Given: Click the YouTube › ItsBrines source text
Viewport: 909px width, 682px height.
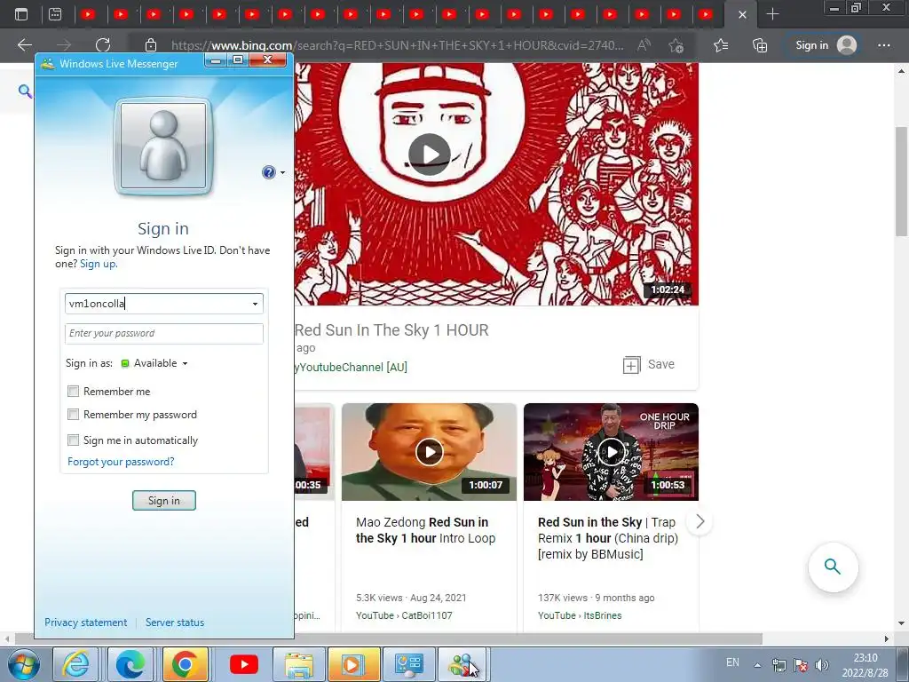Looking at the screenshot, I should (580, 615).
